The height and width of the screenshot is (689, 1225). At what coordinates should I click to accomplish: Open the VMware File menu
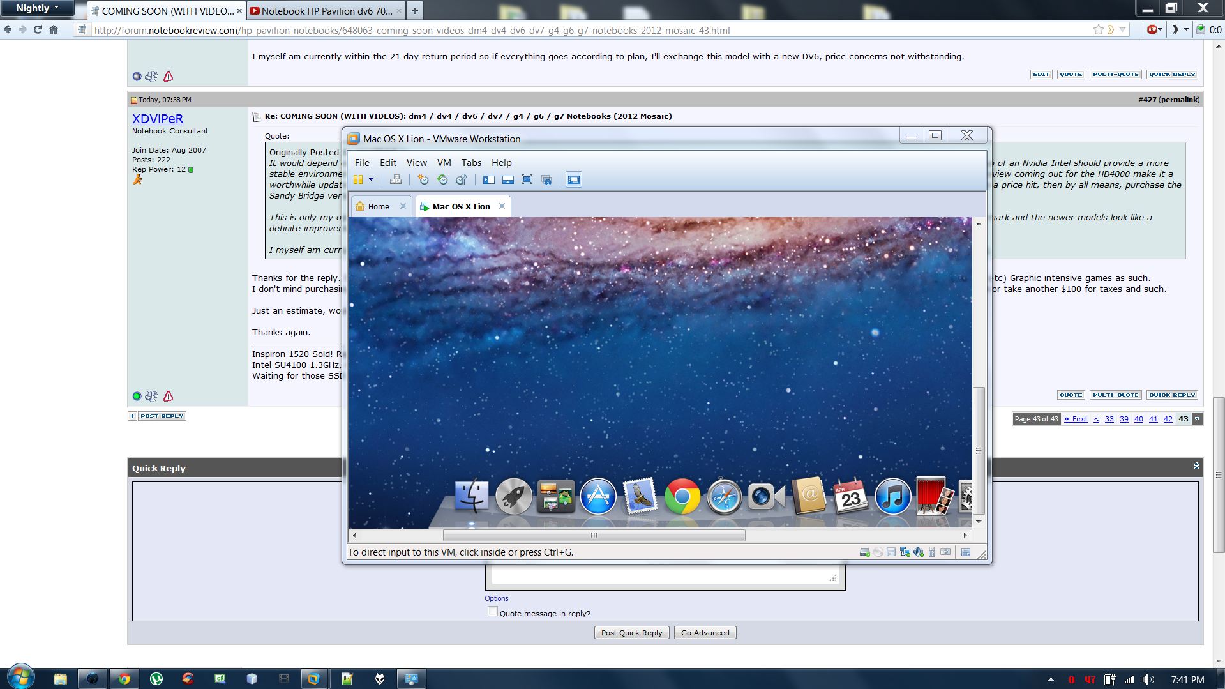(x=362, y=163)
